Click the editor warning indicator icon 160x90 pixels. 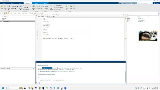[125, 18]
